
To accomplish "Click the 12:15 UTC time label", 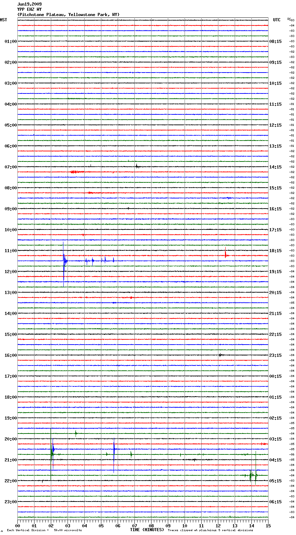I will [275, 125].
